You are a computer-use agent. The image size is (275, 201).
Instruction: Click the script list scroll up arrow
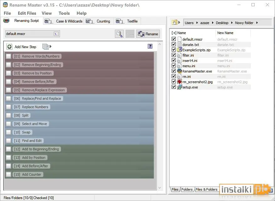point(159,44)
